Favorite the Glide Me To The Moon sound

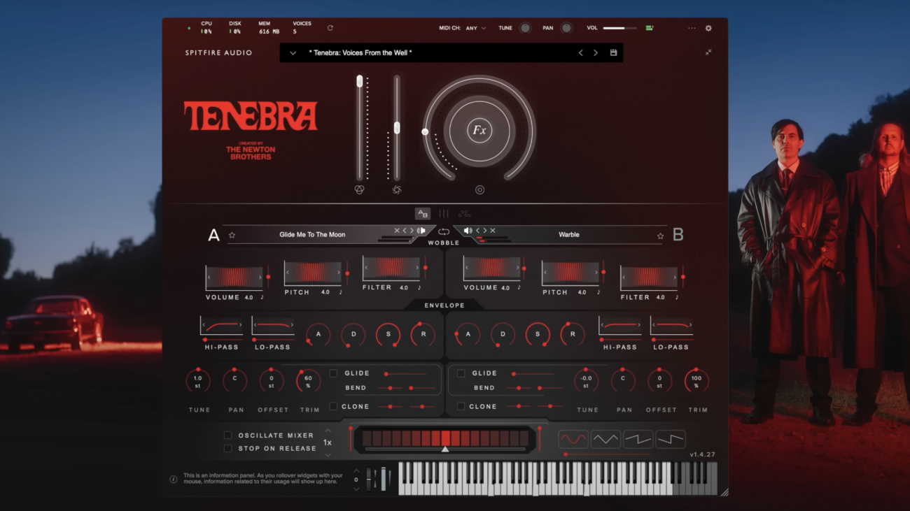tap(232, 235)
